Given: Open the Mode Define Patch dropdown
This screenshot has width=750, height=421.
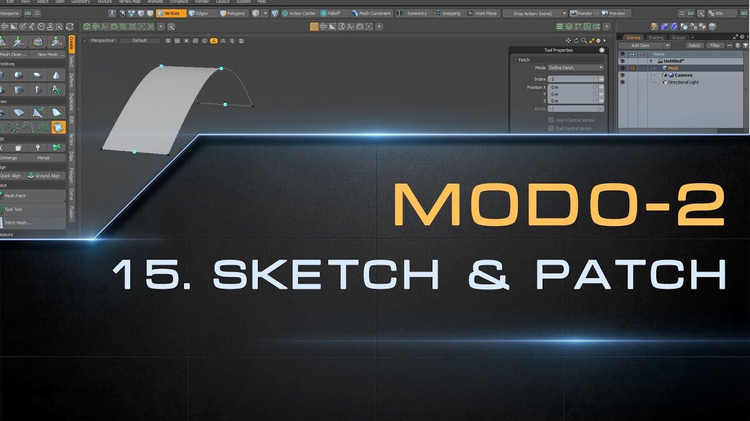Looking at the screenshot, I should 575,68.
